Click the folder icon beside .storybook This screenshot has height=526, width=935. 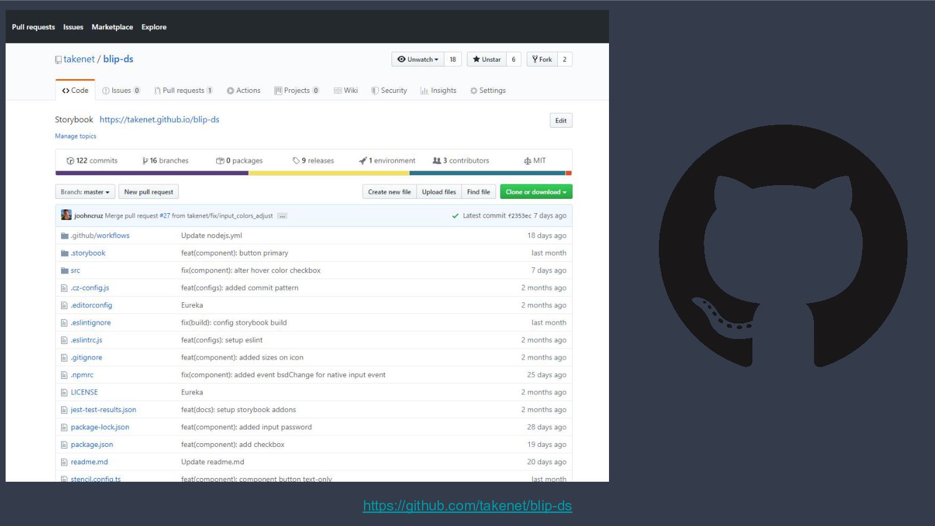tap(64, 253)
